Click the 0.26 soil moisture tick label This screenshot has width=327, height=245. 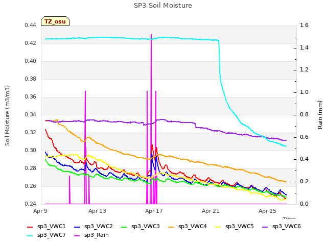coord(31,186)
